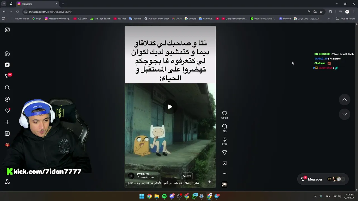
Task: Open Instagram home via the logo icon
Action: 7,30
